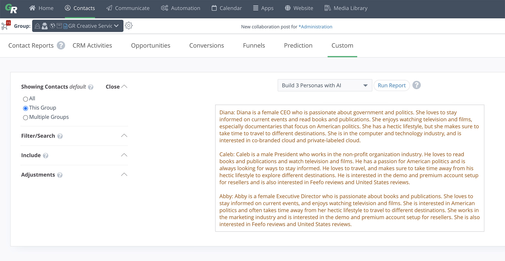505x261 pixels.
Task: Click the Run Report button
Action: pos(392,85)
